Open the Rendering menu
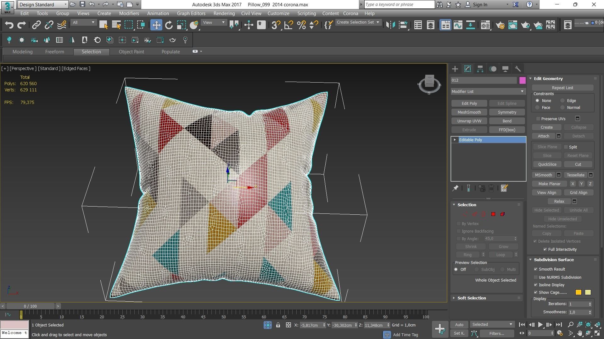 [224, 13]
